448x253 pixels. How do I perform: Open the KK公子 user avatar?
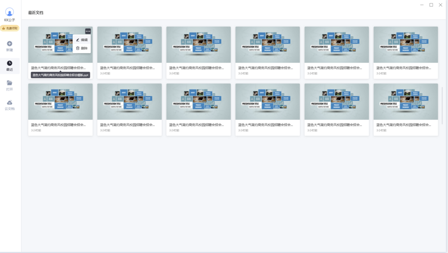click(9, 12)
